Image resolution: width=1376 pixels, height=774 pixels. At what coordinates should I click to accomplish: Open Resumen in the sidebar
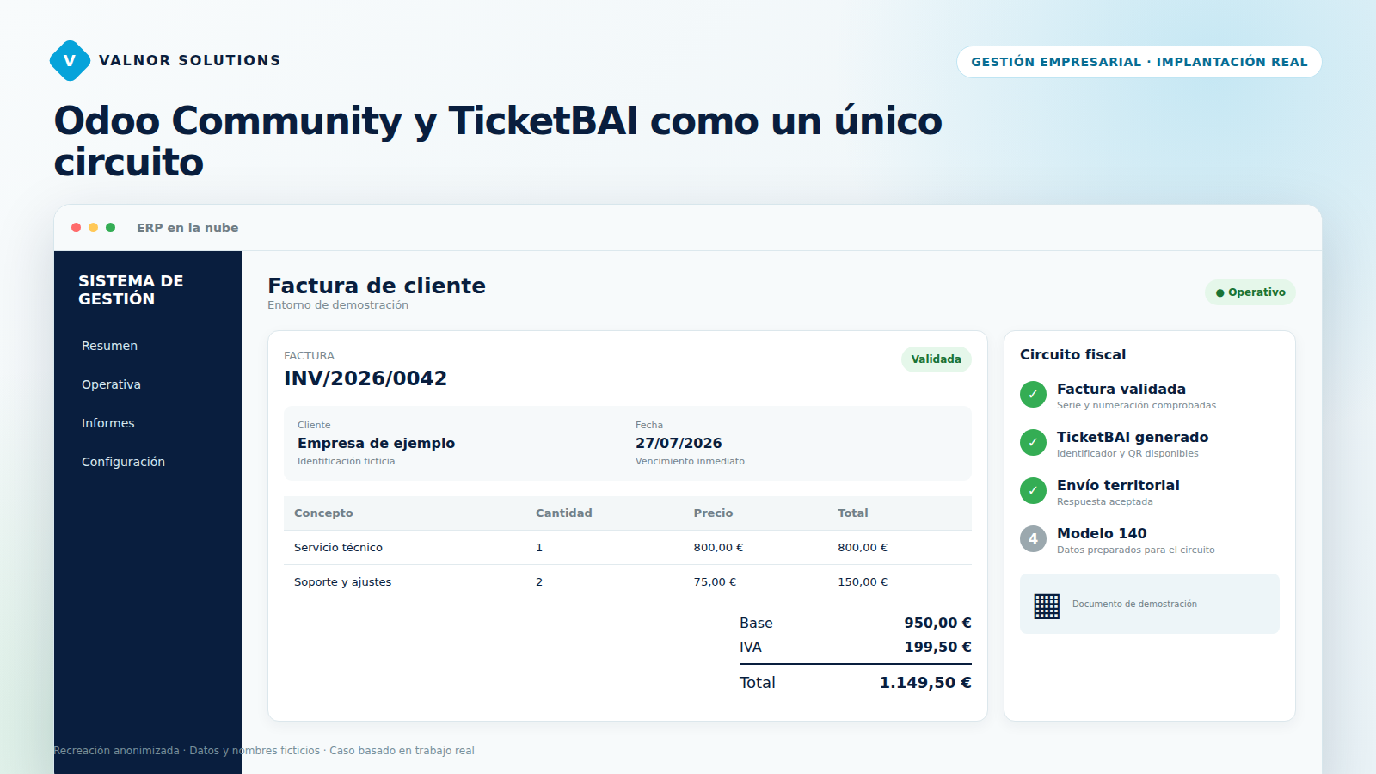[109, 346]
